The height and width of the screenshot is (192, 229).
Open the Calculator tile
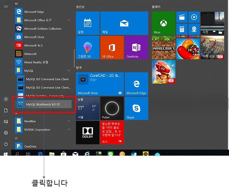coord(182,29)
